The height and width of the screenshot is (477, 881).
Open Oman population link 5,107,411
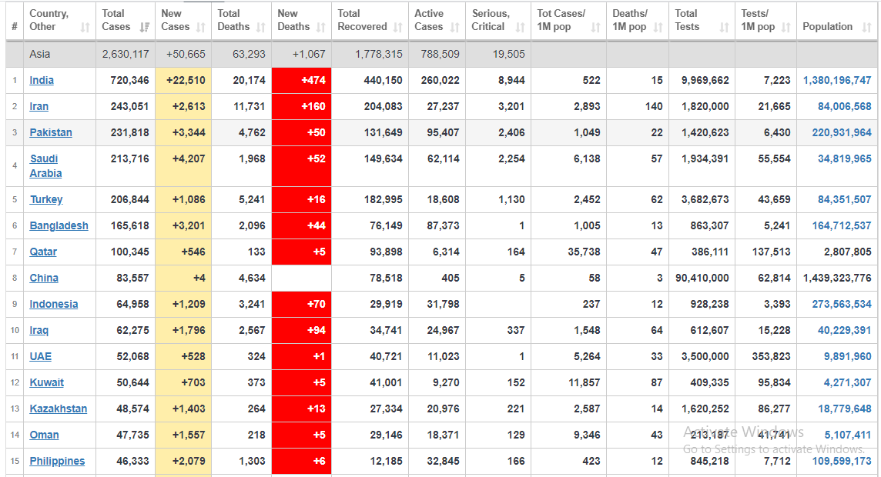[847, 435]
